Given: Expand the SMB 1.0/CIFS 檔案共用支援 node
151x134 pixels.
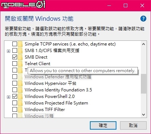Looking at the screenshot, I should tap(8, 51).
